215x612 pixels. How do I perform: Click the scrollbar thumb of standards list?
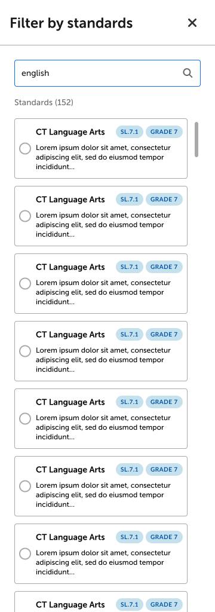(x=196, y=139)
